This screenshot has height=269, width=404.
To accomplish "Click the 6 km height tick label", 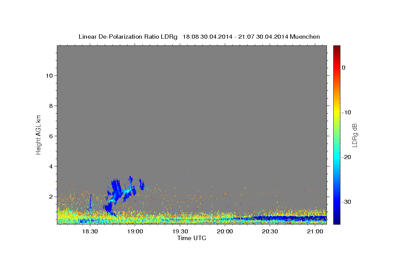I will click(x=51, y=136).
